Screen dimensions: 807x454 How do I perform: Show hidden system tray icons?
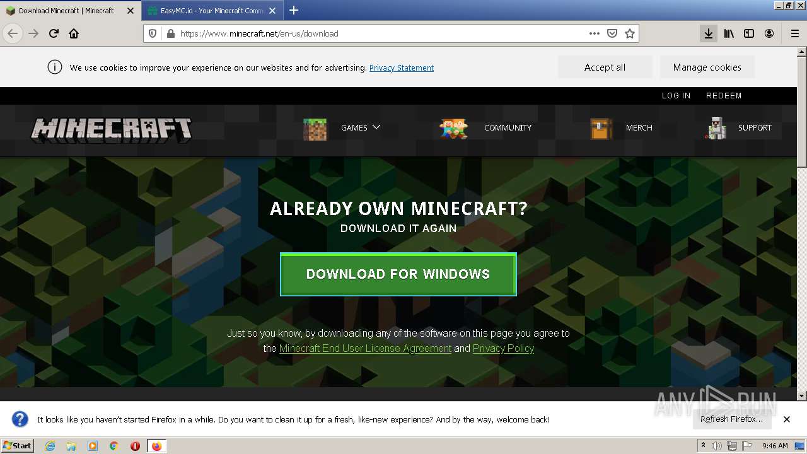pyautogui.click(x=703, y=446)
